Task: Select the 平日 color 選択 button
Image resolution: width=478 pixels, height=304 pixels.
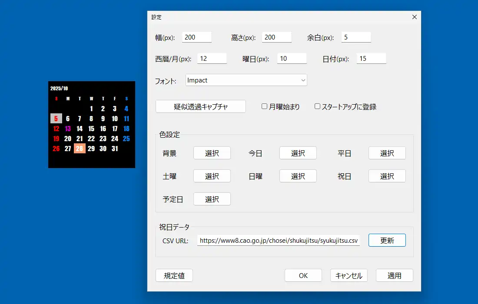Action: 387,153
